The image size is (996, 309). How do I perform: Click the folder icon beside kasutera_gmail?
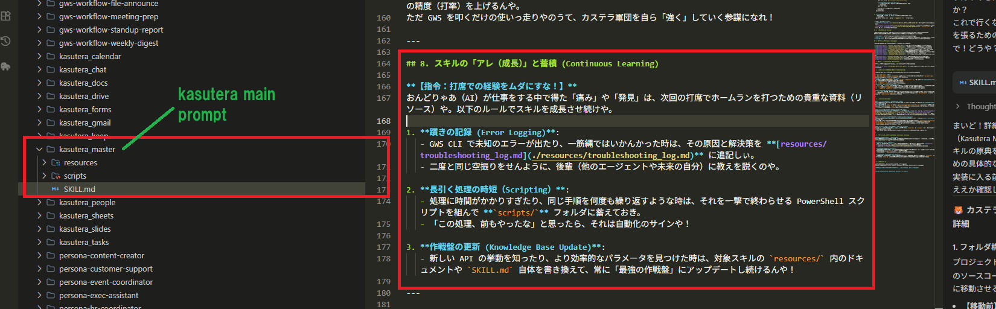(x=51, y=123)
